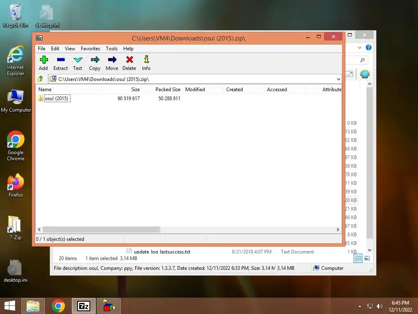Viewport: 418px width, 314px height.
Task: Open the Tools menu
Action: coord(111,49)
